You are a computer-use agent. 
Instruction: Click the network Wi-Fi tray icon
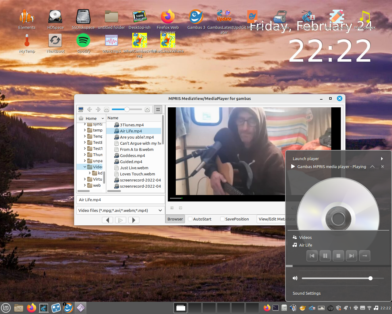[369, 308]
